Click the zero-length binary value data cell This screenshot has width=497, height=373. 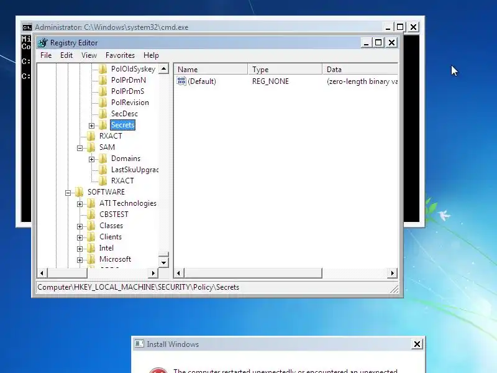tap(362, 81)
